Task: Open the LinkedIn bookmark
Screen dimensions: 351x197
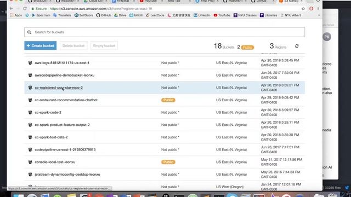Action: (202, 15)
